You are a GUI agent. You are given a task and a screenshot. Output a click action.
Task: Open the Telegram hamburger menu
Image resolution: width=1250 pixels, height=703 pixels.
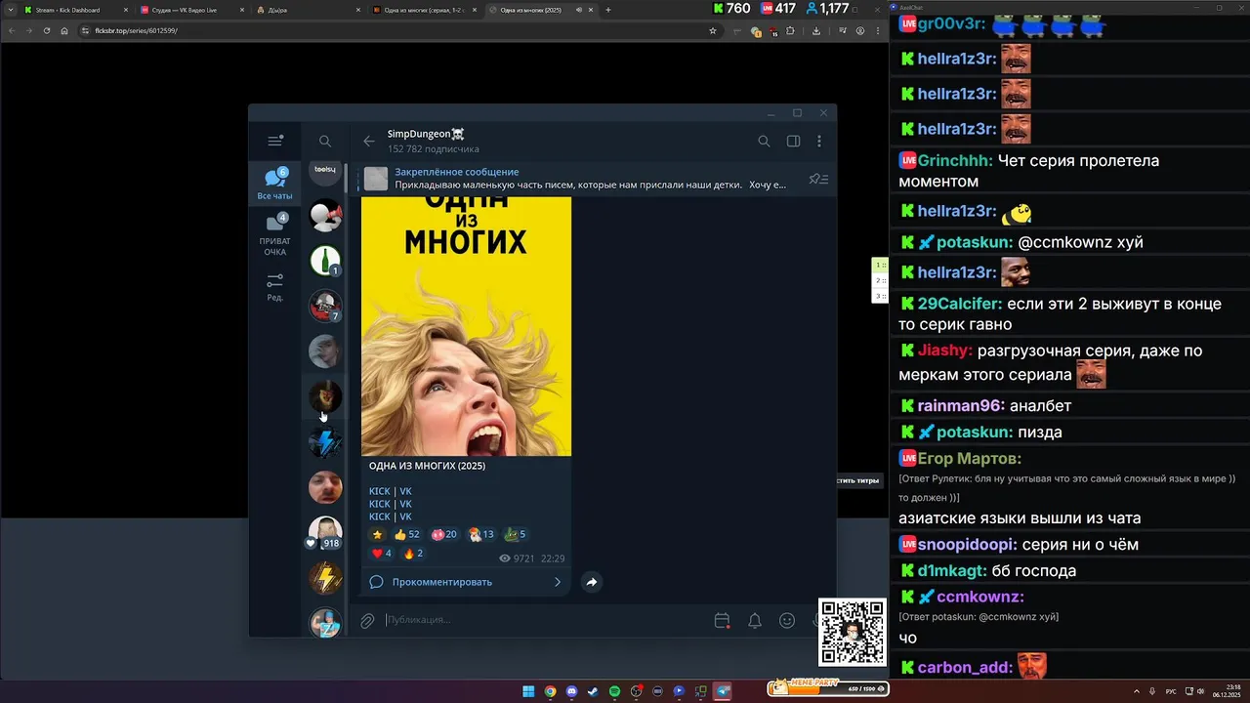[x=275, y=141]
